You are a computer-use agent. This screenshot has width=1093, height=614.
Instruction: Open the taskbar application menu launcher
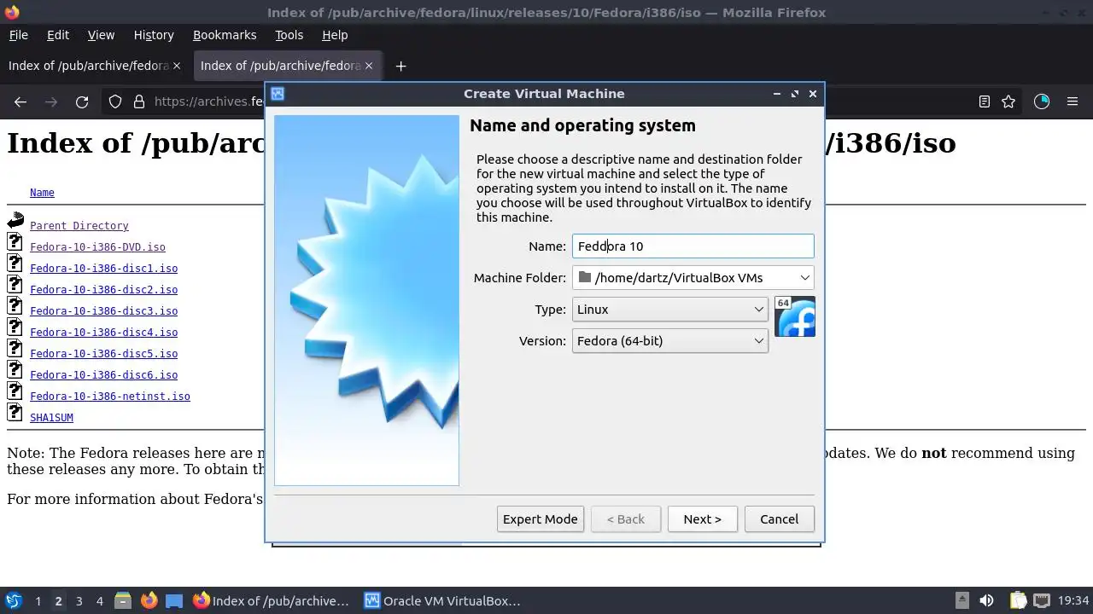(x=13, y=600)
